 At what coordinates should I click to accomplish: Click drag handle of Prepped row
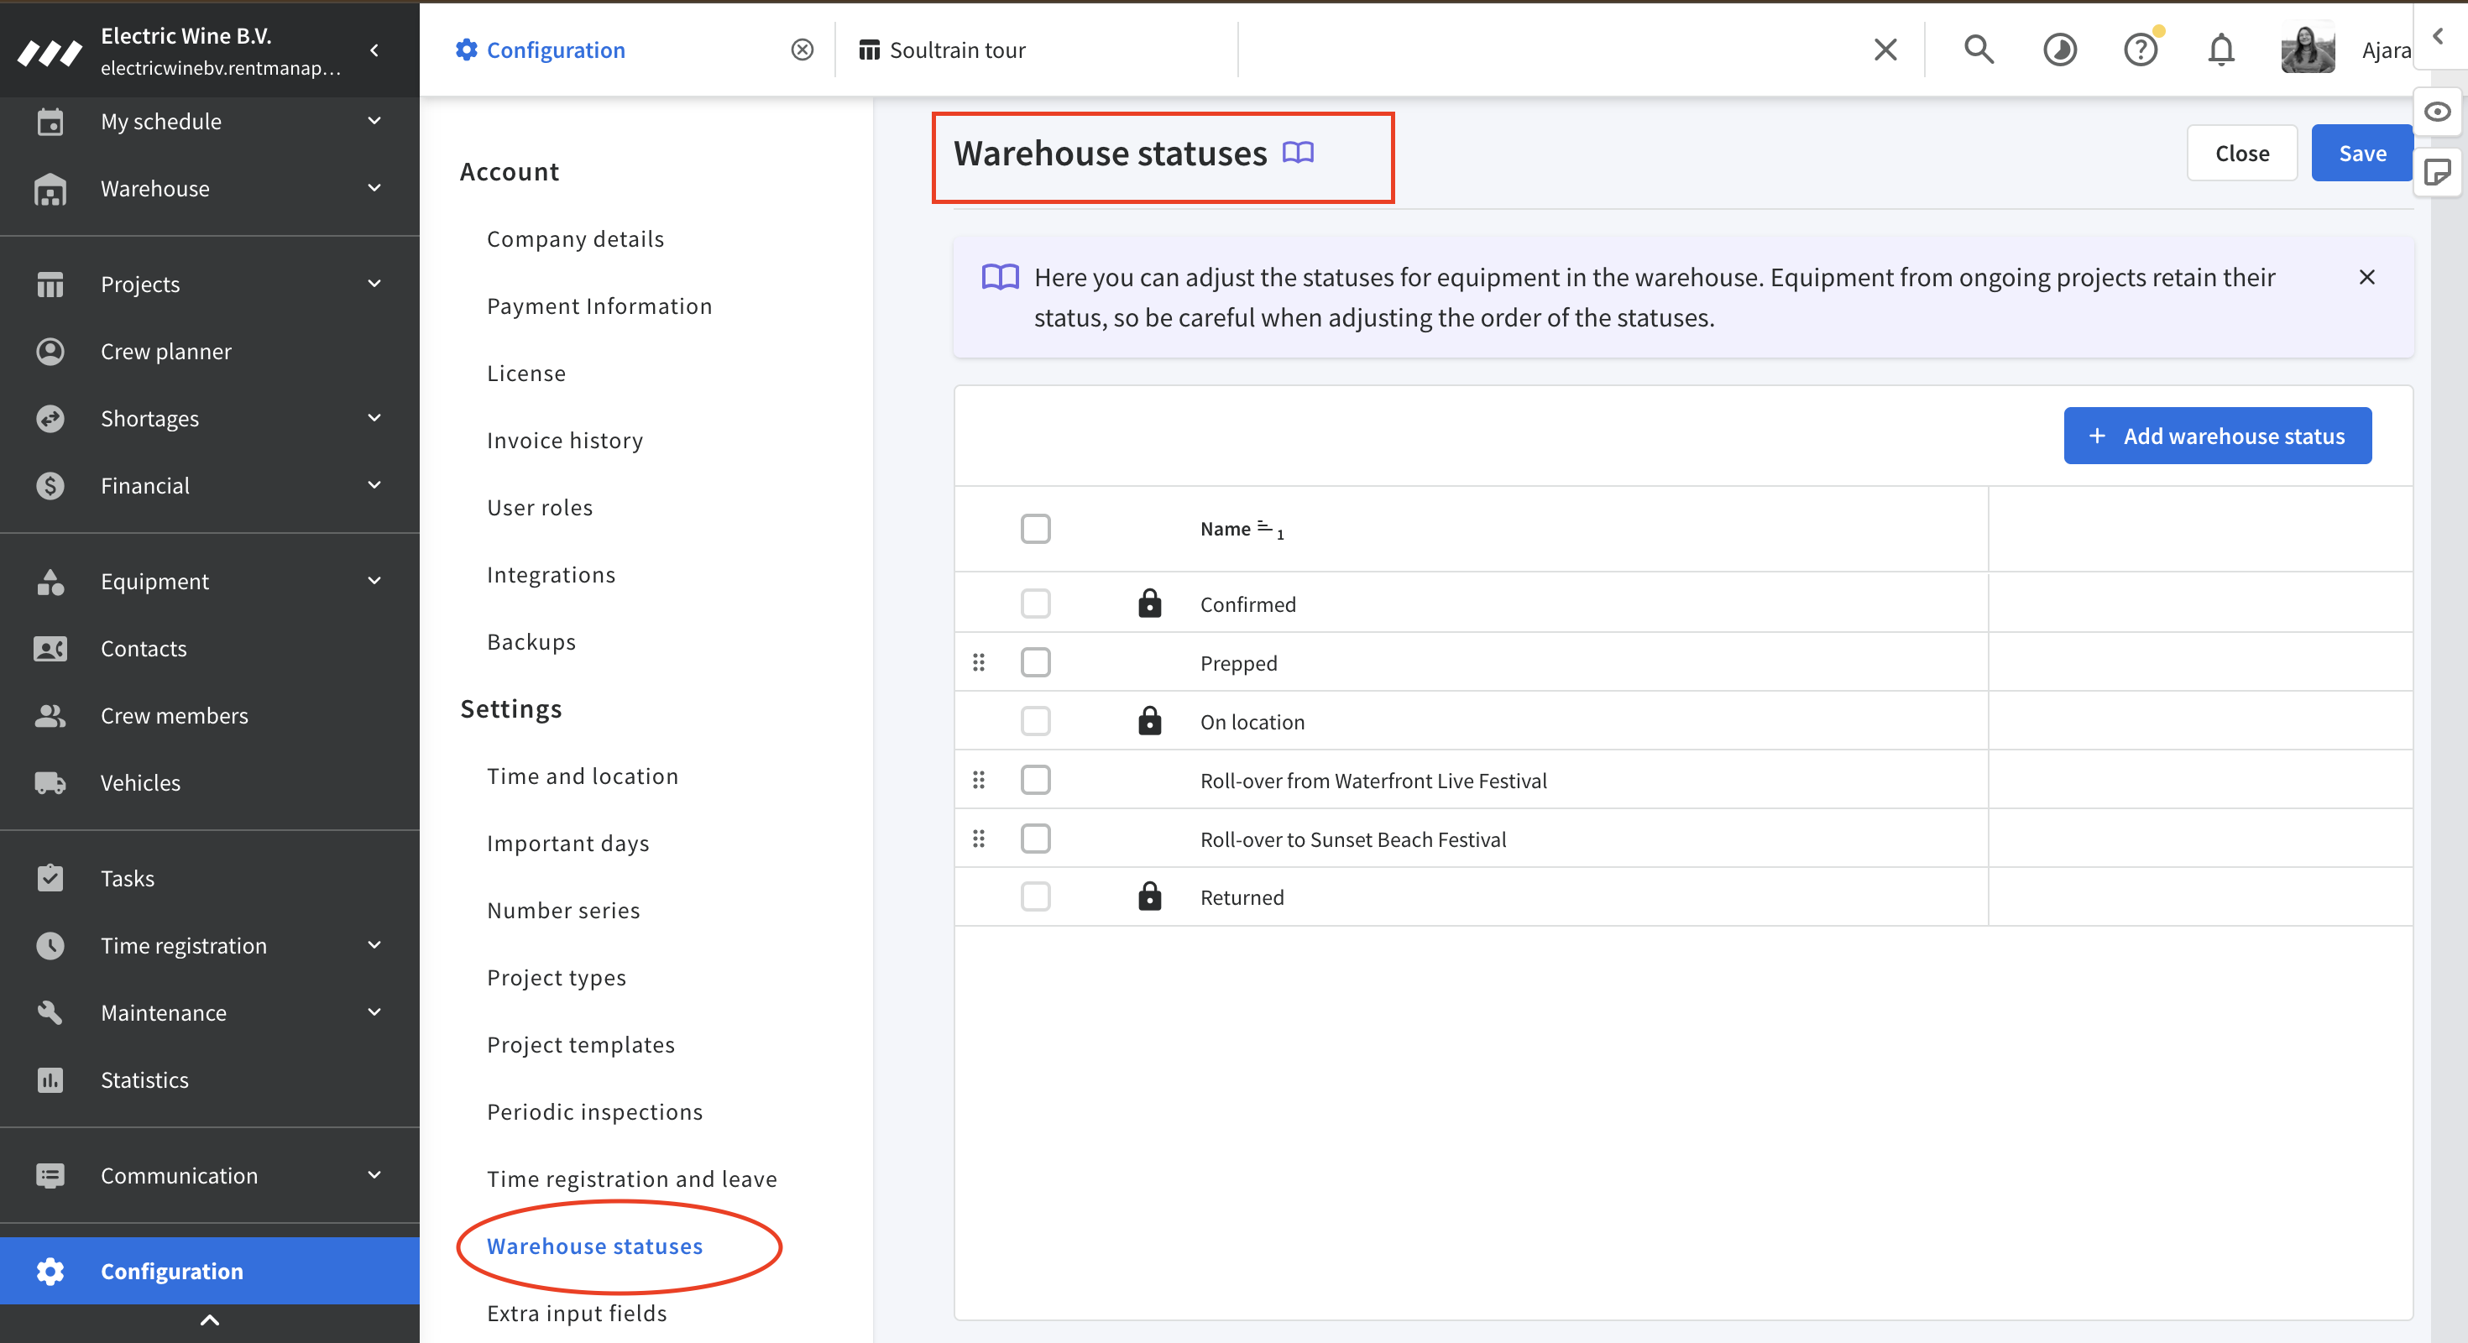(978, 663)
